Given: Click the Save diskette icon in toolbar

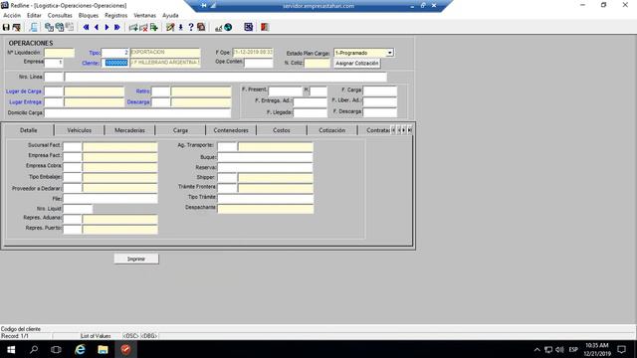Looking at the screenshot, I should [x=6, y=27].
